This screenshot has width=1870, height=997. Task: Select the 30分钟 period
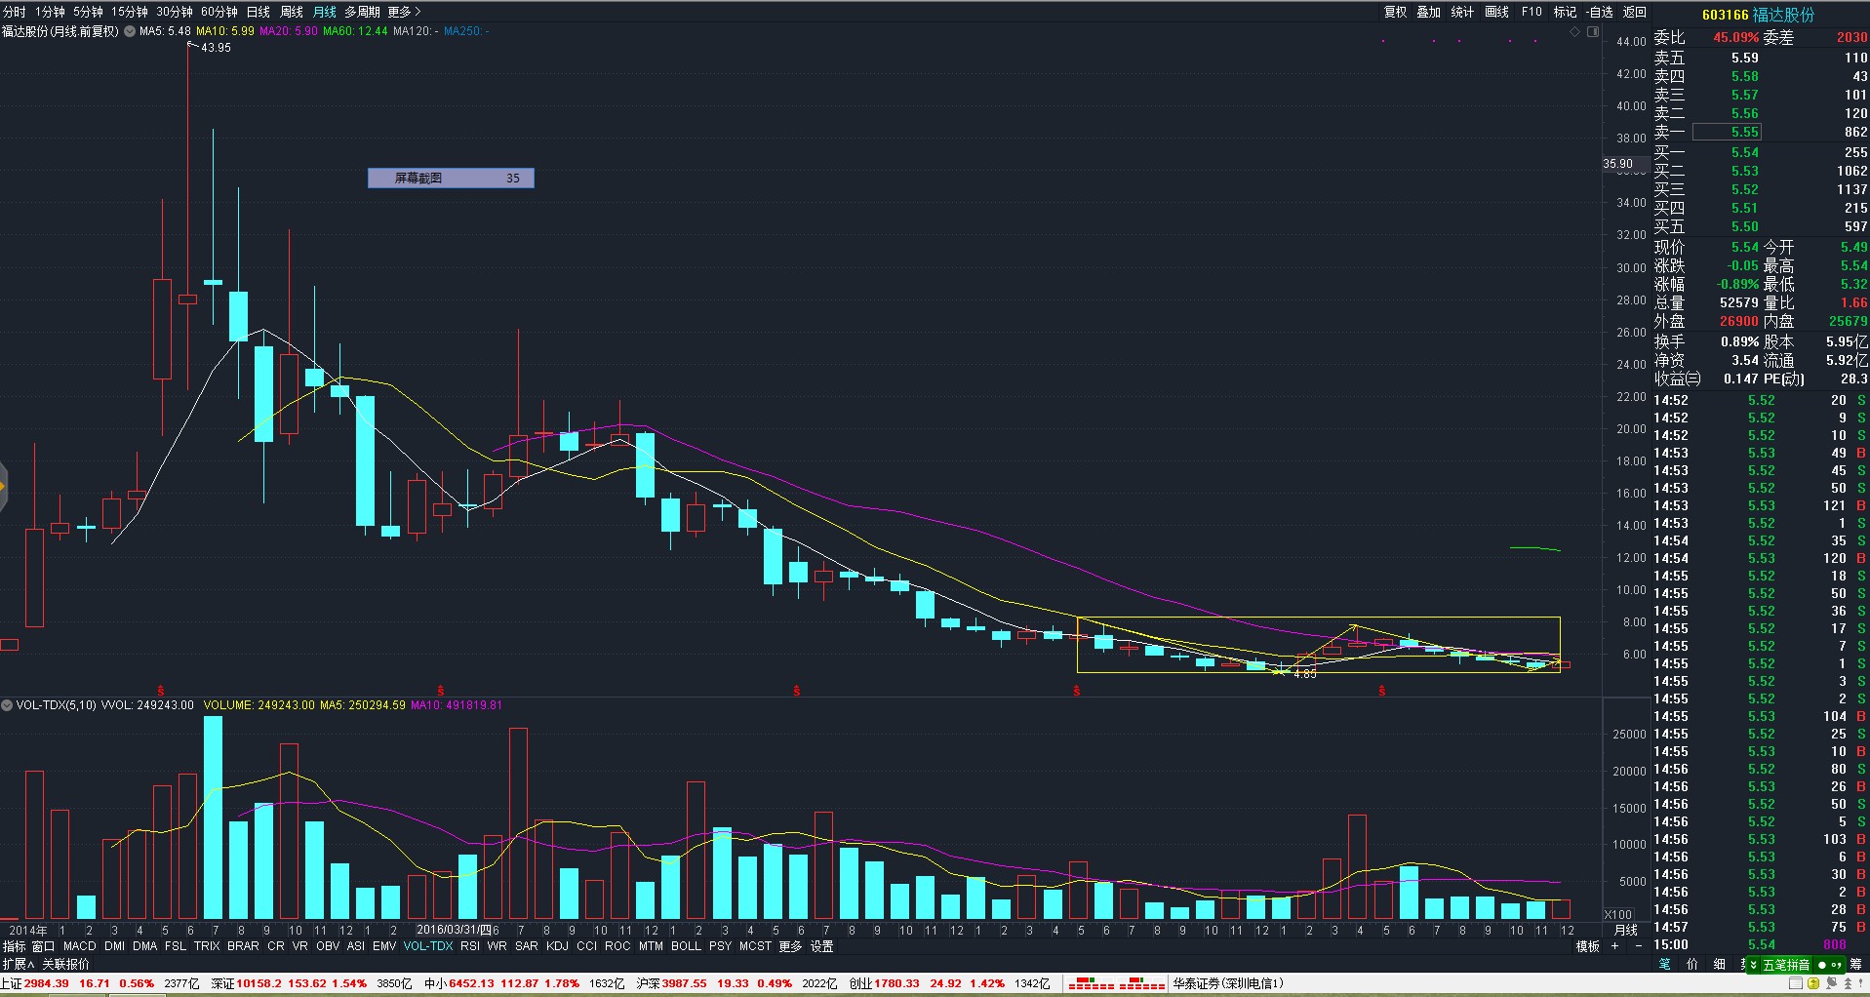coord(175,12)
